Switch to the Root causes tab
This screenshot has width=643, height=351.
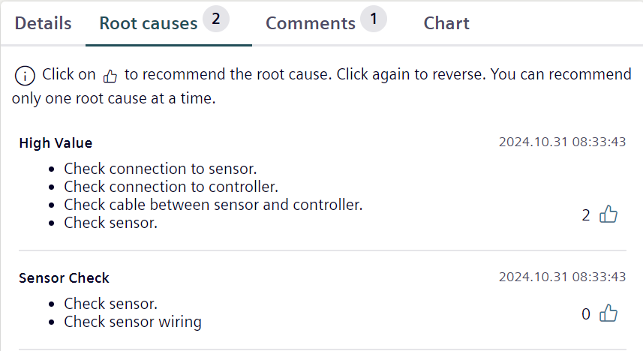tap(149, 23)
